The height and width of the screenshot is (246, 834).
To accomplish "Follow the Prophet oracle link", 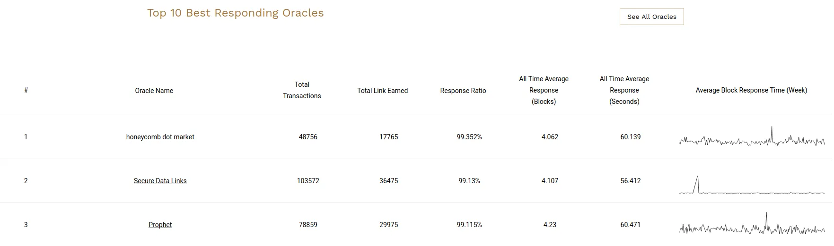I will click(160, 225).
